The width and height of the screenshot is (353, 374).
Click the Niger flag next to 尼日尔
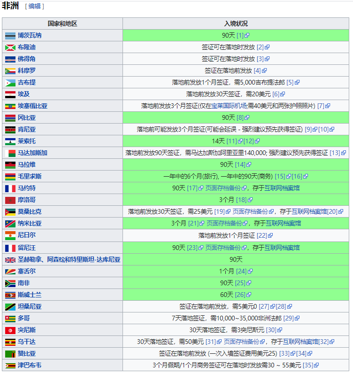(x=10, y=235)
